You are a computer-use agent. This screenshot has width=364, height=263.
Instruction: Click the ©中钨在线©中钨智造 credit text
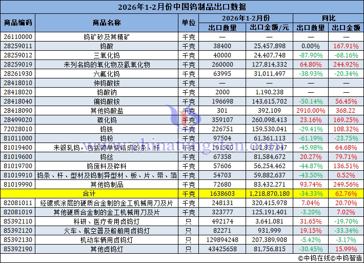330,258
